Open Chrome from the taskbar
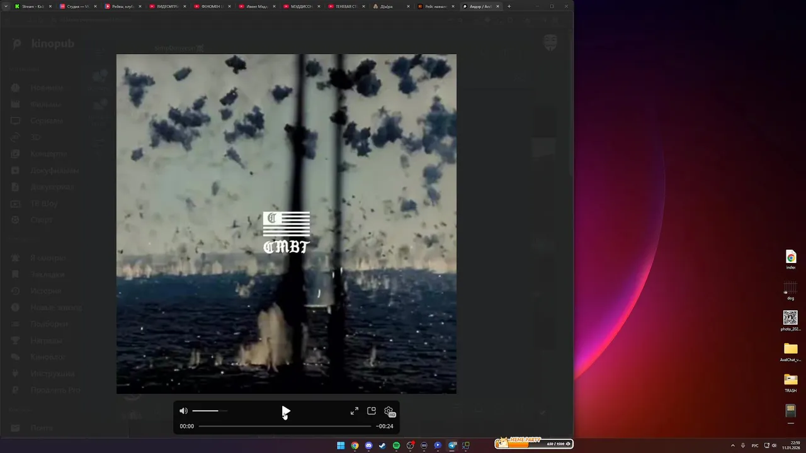This screenshot has width=806, height=453. (x=355, y=445)
